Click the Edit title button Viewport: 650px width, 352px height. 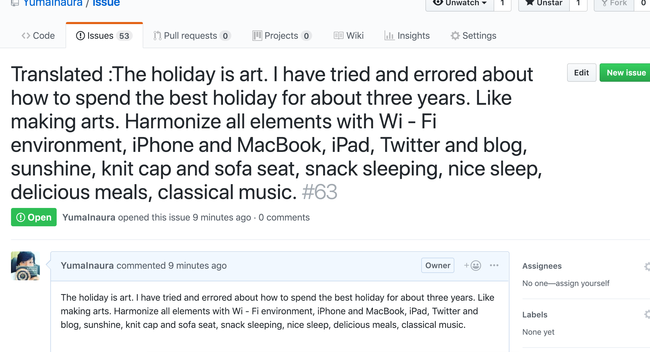coord(581,73)
